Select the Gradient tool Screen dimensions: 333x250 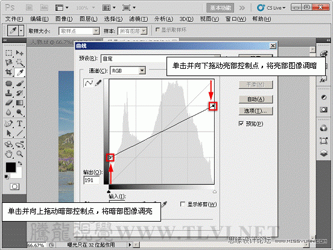click(x=20, y=103)
